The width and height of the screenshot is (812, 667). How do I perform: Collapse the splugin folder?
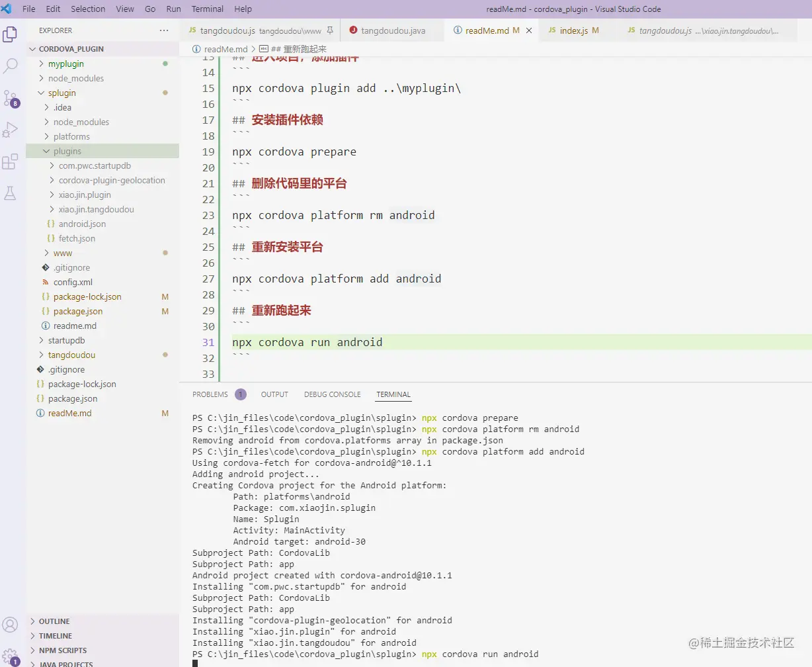[41, 93]
